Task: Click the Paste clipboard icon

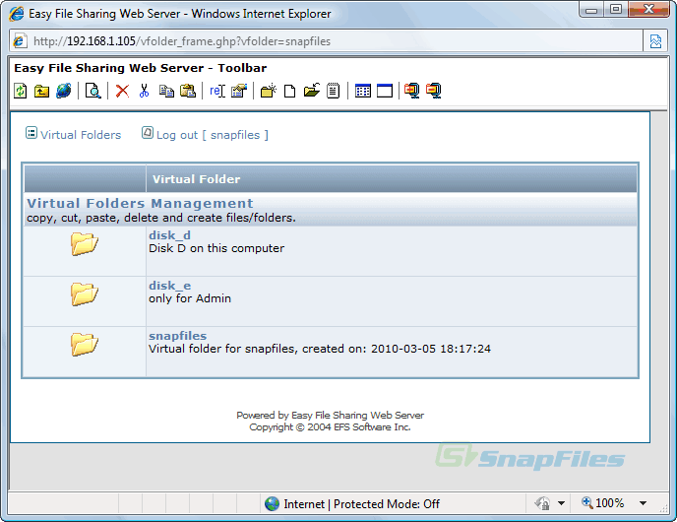Action: (188, 91)
